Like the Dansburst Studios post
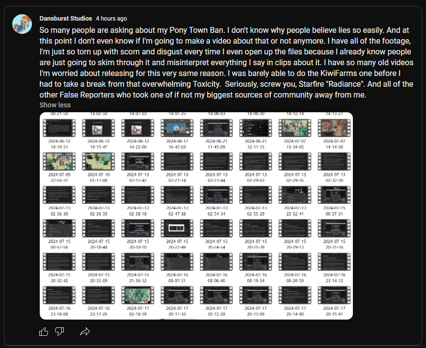The image size is (426, 348). [x=44, y=332]
